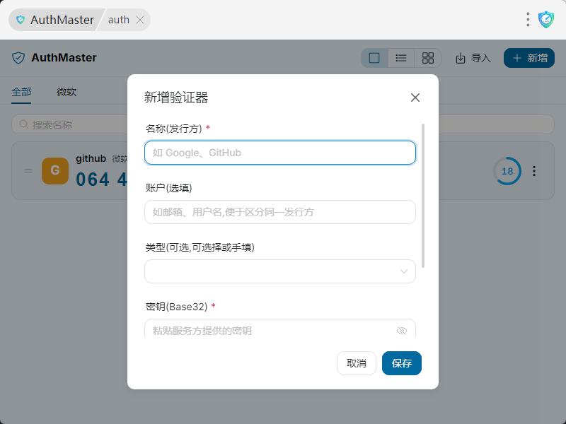Click the 18-second countdown progress ring
The width and height of the screenshot is (566, 424).
click(507, 171)
